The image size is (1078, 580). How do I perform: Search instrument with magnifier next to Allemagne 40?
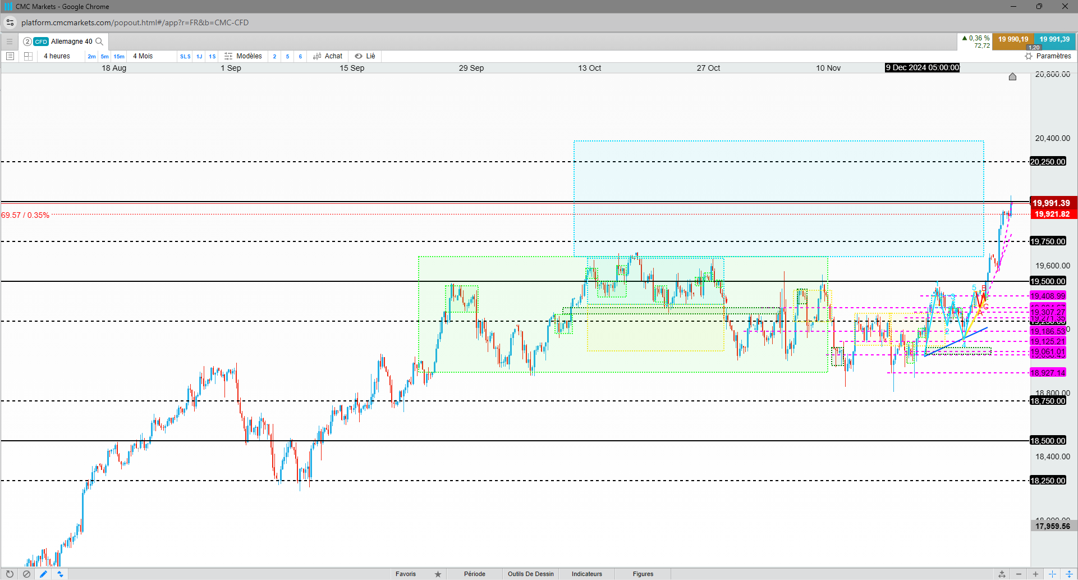[x=99, y=42]
